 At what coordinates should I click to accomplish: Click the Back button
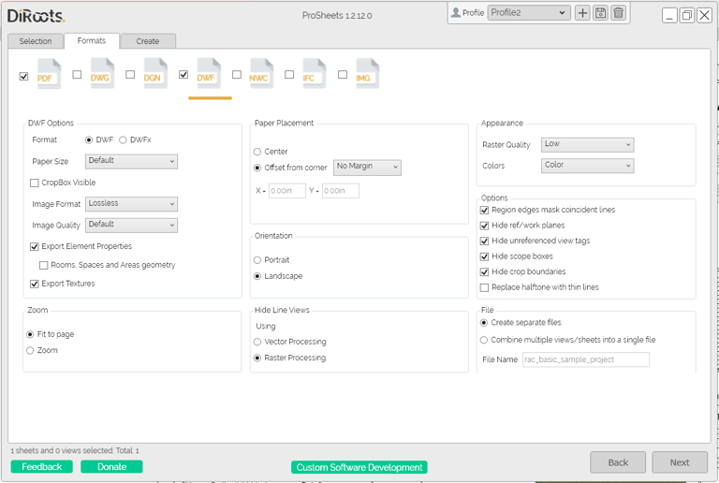pyautogui.click(x=618, y=462)
